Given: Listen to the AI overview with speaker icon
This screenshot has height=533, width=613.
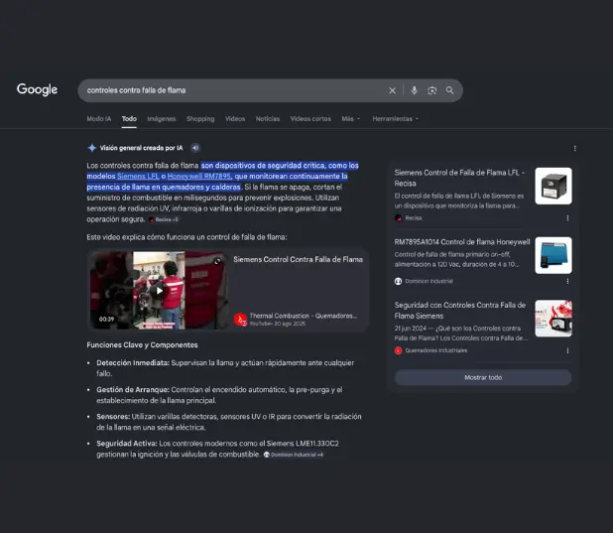Looking at the screenshot, I should (195, 148).
